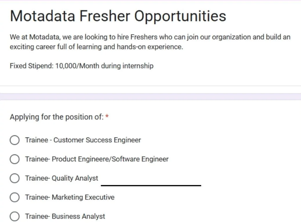The height and width of the screenshot is (224, 301).
Task: Click the Motadata Fresher Opportunities title
Action: point(118,16)
